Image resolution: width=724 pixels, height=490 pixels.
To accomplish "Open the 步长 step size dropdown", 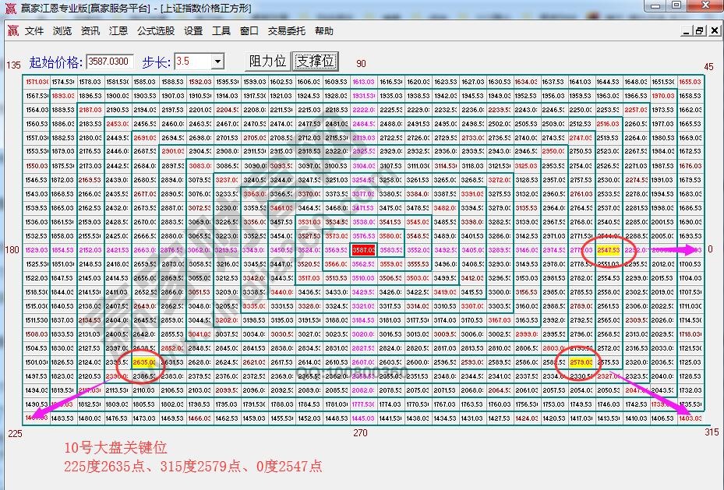I will [x=217, y=61].
